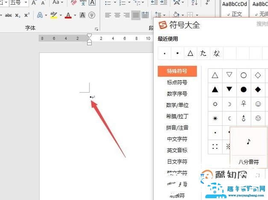Image resolution: width=268 pixels, height=200 pixels.
Task: Select the 特殊符号 category tab
Action: [x=177, y=71]
